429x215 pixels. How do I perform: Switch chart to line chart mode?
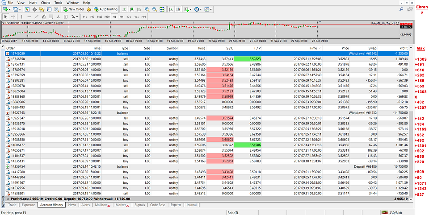tap(139, 9)
